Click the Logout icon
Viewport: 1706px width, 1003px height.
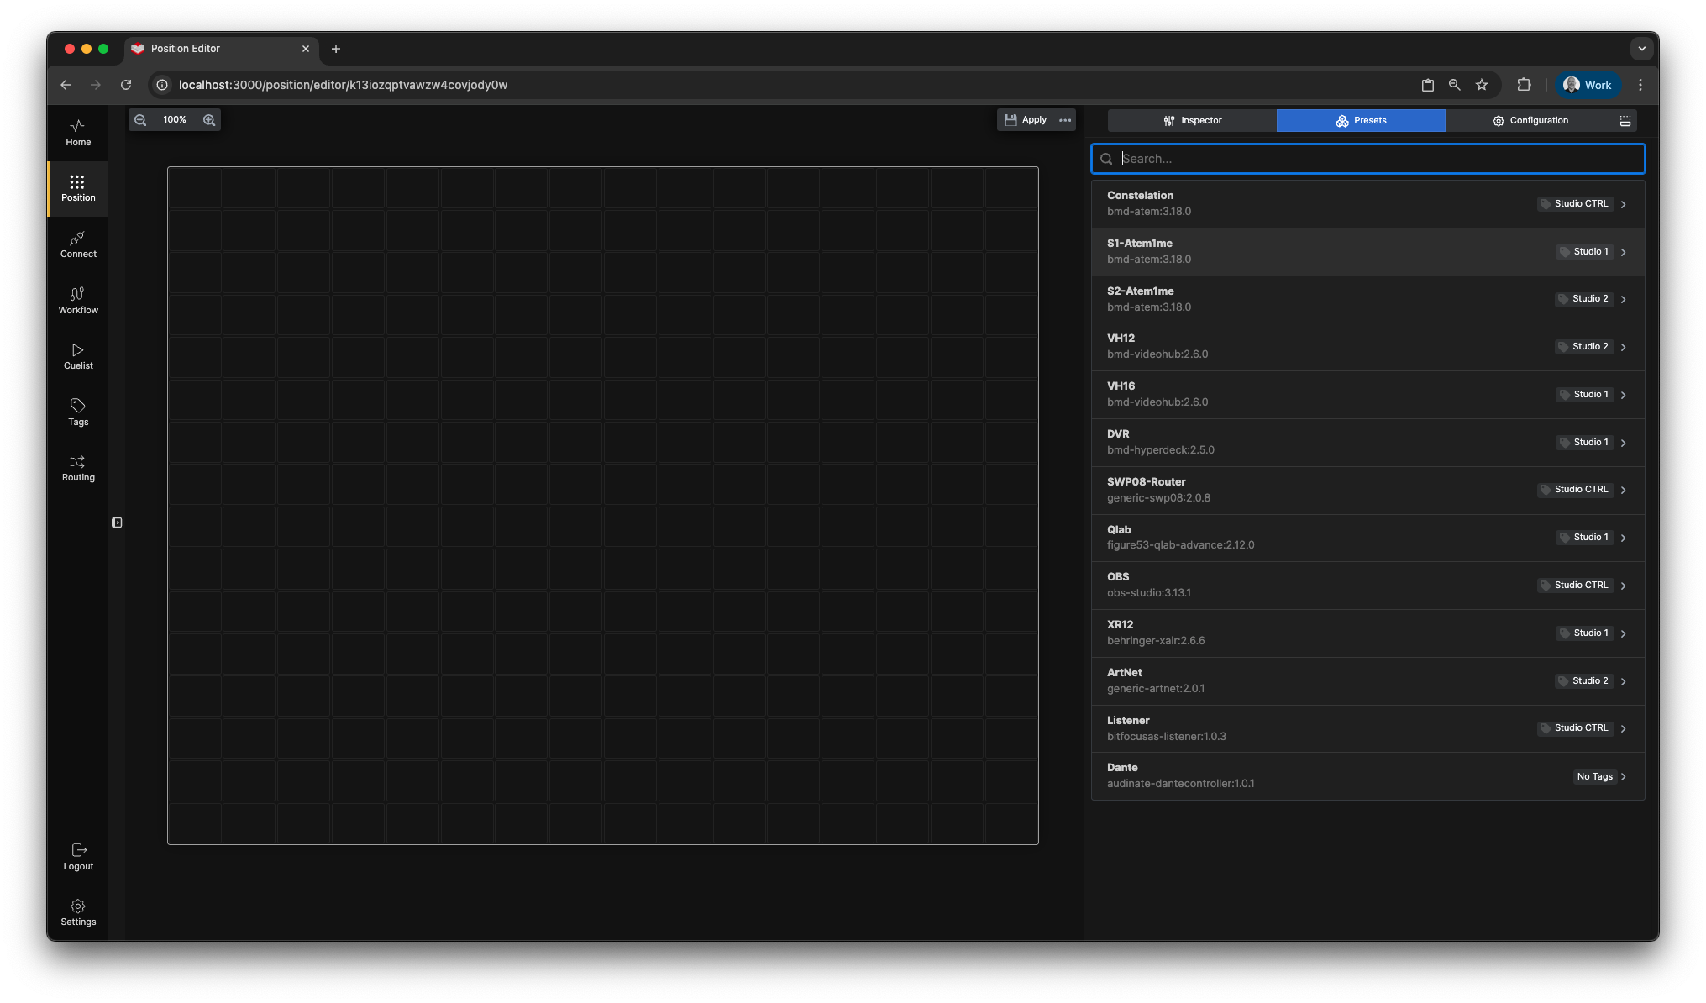(x=79, y=850)
